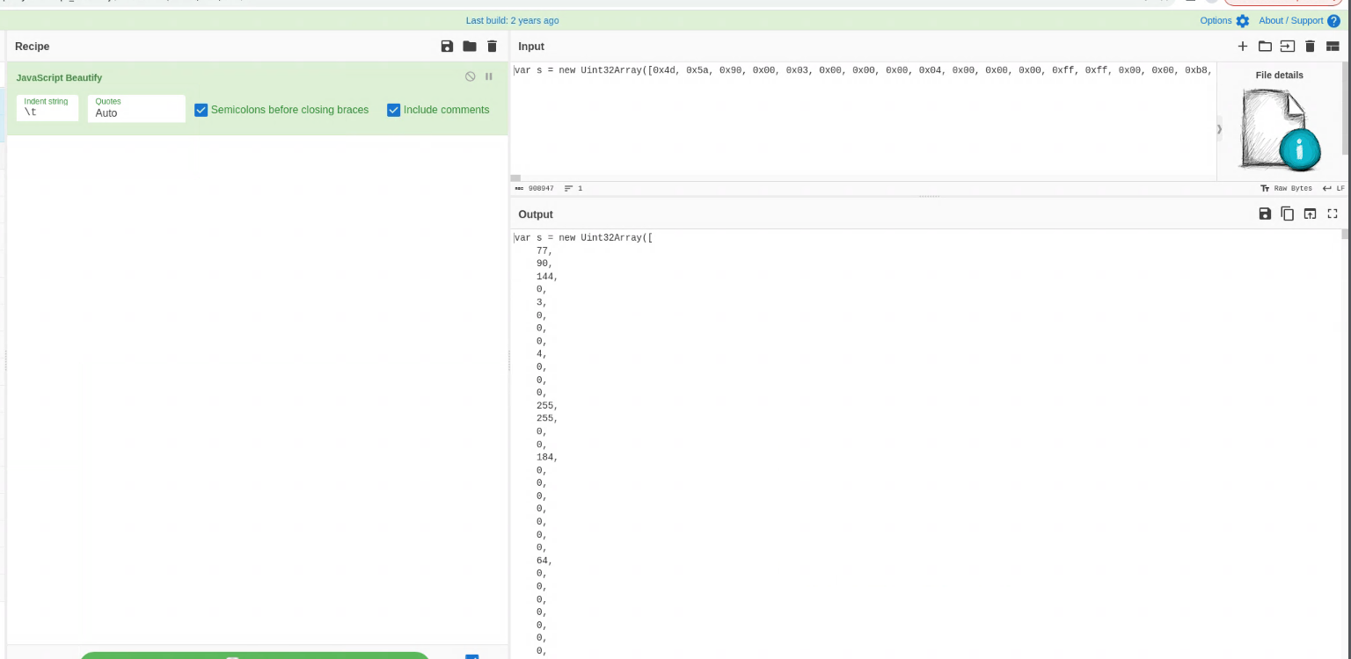Set breakpoint on JavaScript Beautify operation

coord(489,77)
